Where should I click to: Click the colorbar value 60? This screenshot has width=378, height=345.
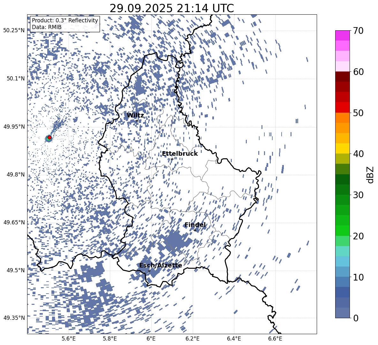(359, 72)
